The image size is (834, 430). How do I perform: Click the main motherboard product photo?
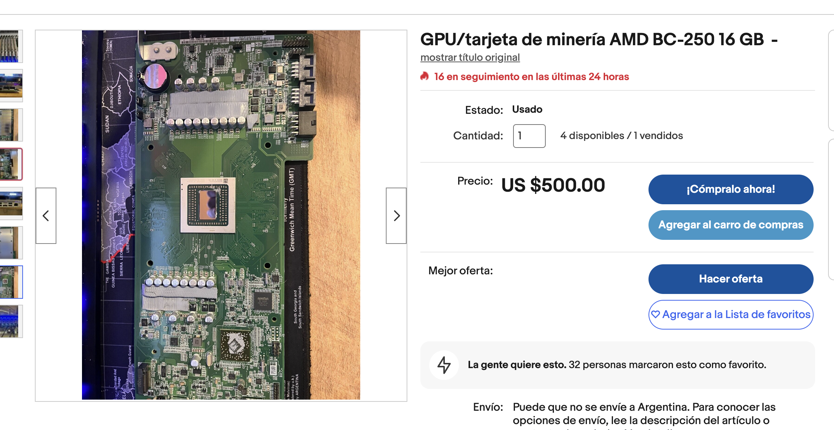[221, 215]
